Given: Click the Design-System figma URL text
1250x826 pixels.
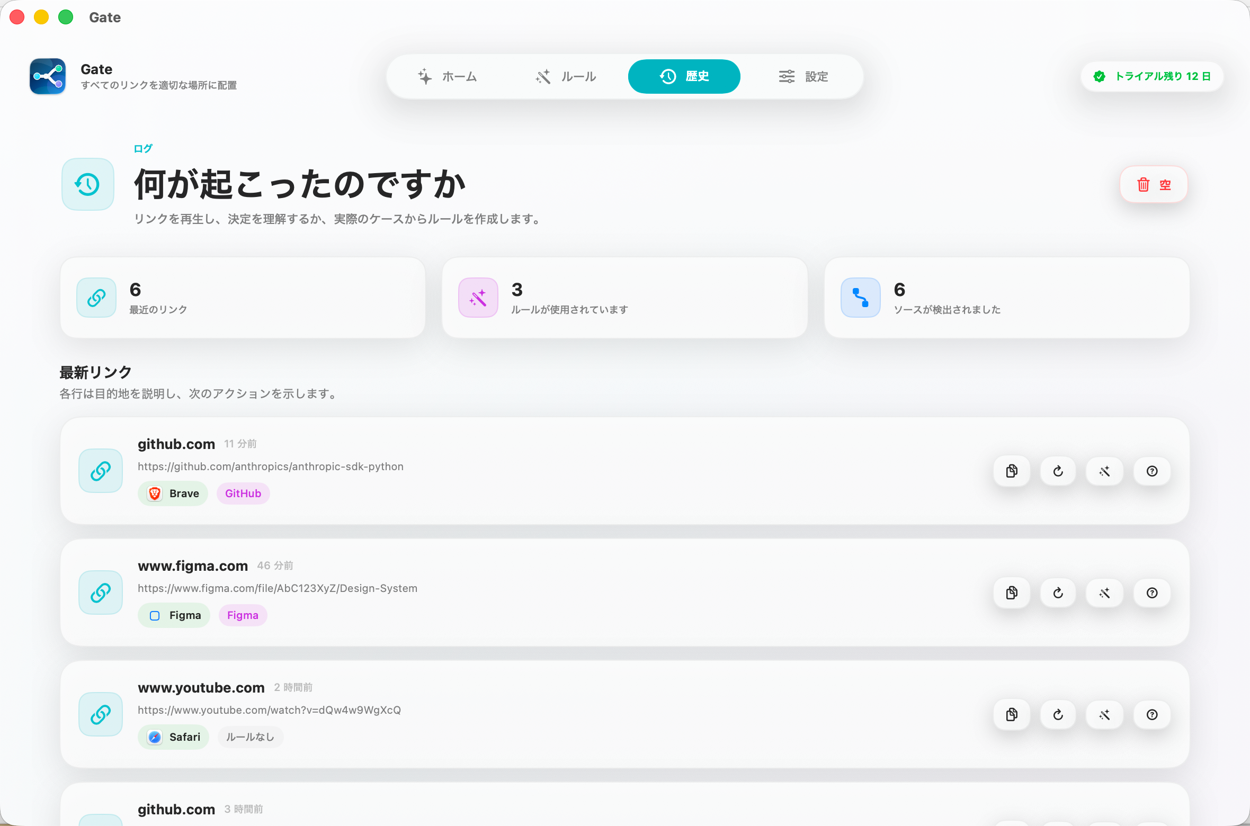Looking at the screenshot, I should point(278,588).
